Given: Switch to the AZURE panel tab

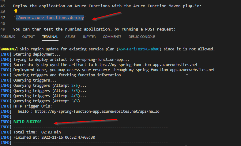Looking at the screenshot, I should click(70, 37).
